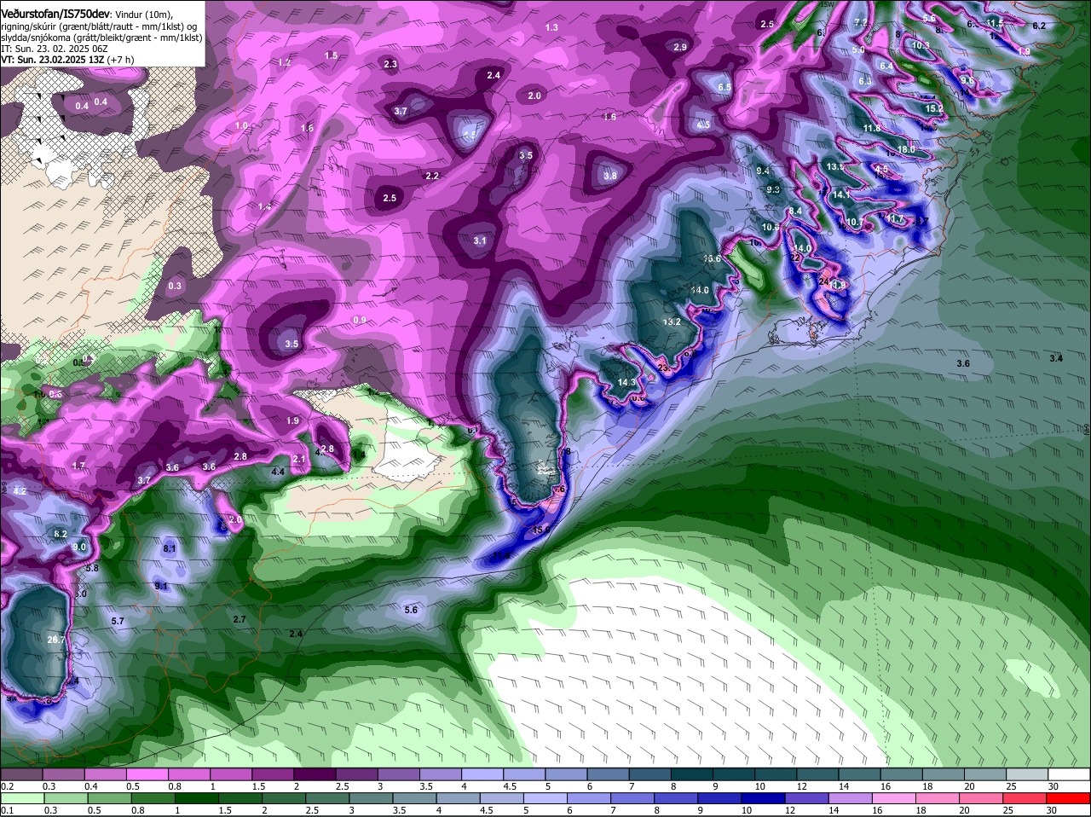Click the '6.4' value on the map
The width and height of the screenshot is (1091, 817).
pos(886,66)
